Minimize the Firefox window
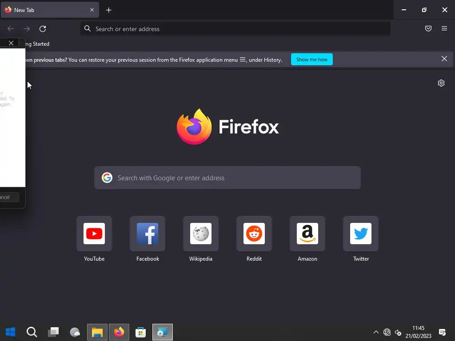The image size is (455, 341). pyautogui.click(x=403, y=10)
